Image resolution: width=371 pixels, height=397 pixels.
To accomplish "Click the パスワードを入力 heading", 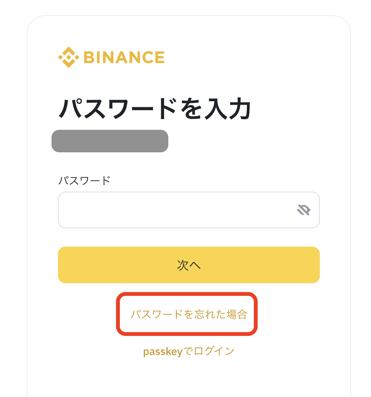I will (x=155, y=109).
